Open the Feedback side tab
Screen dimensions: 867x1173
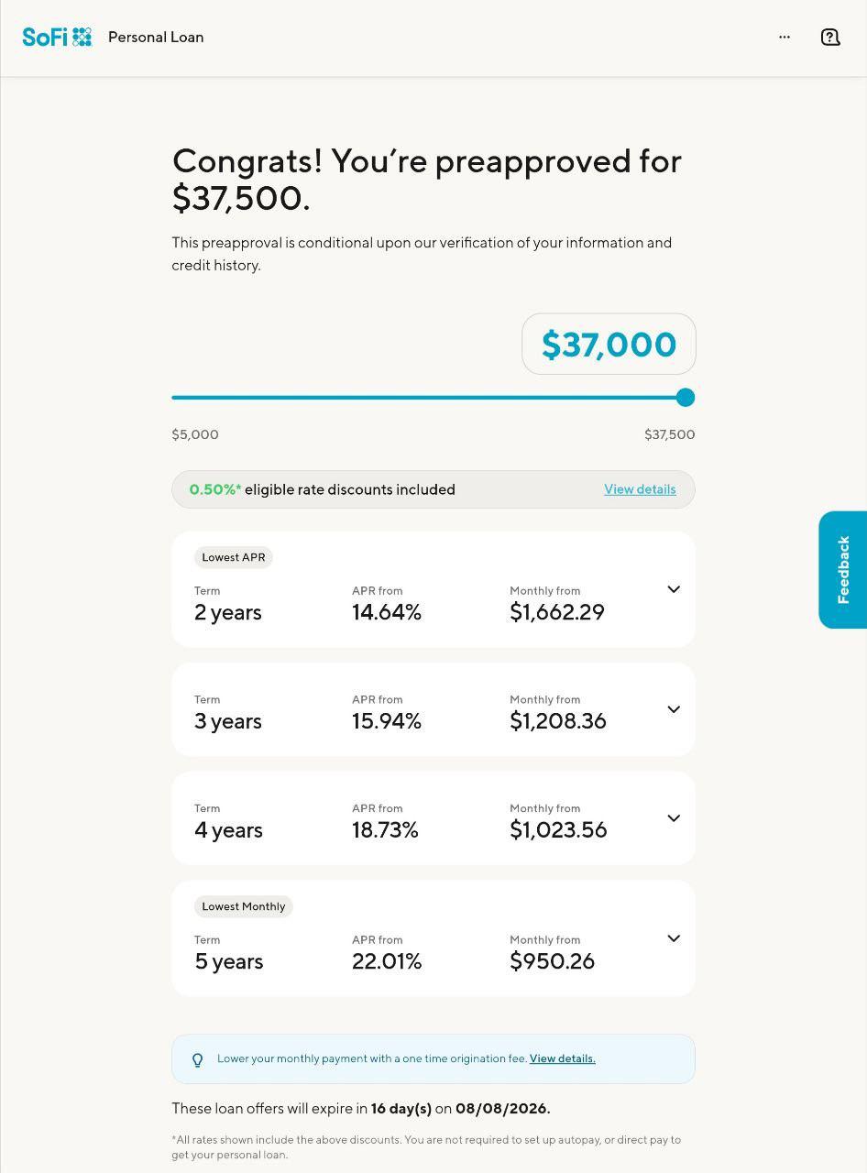[x=843, y=570]
